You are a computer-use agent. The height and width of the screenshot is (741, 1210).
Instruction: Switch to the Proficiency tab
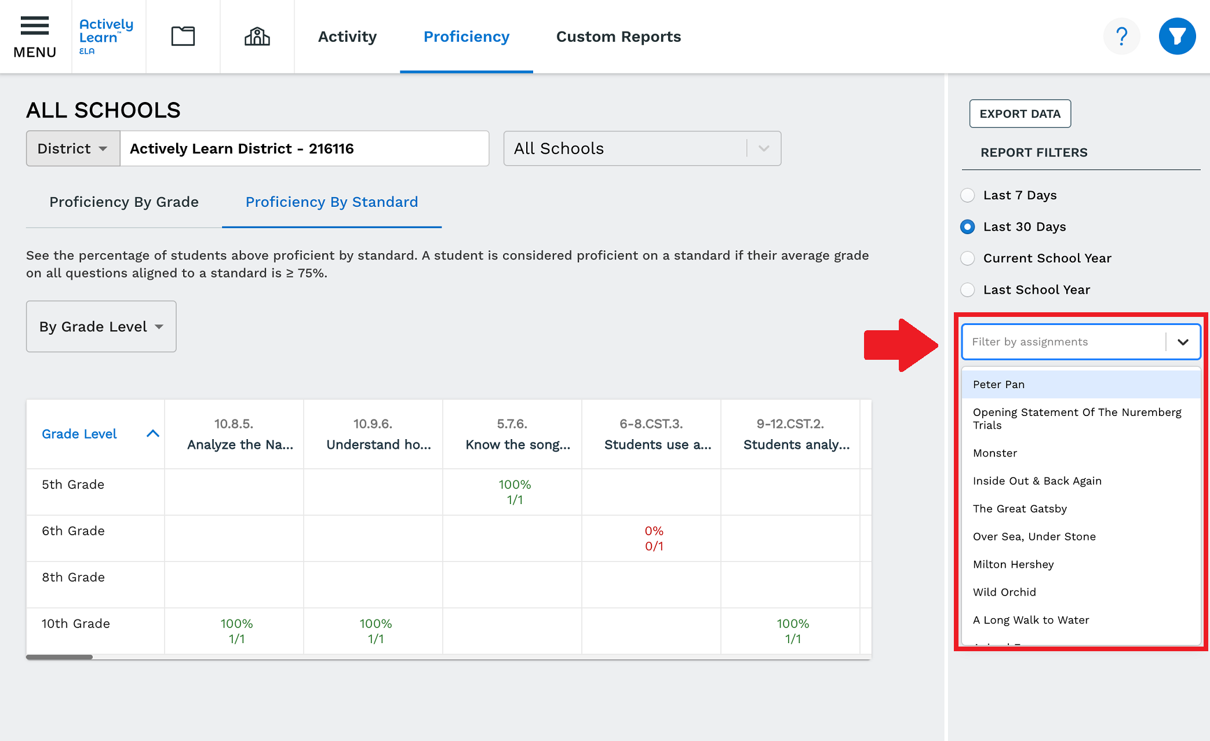466,36
